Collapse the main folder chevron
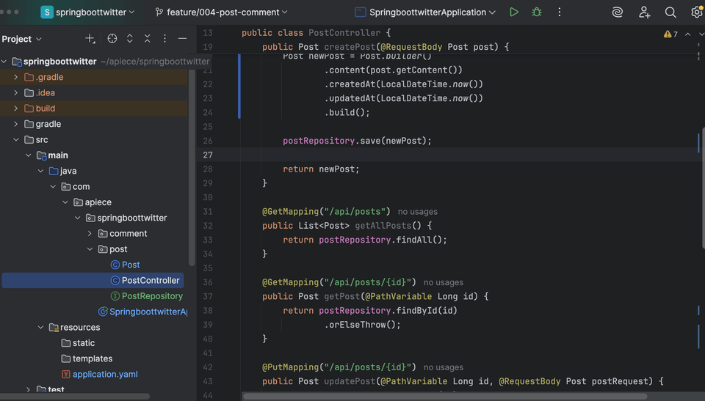Viewport: 705px width, 401px height. click(x=29, y=155)
